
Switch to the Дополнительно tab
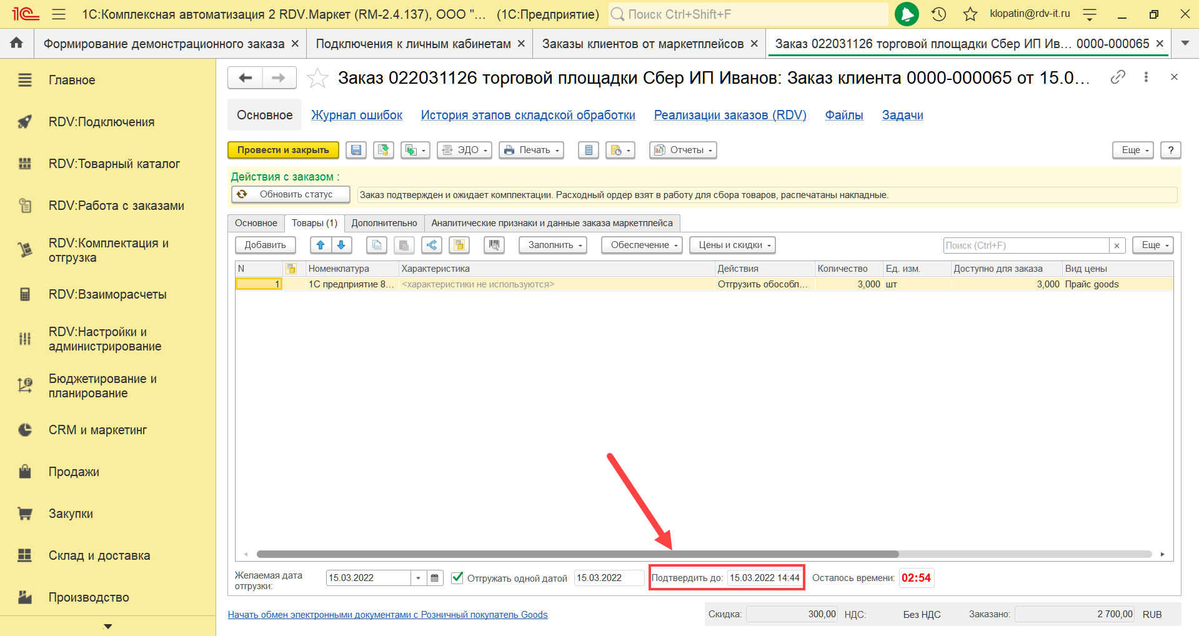(384, 223)
